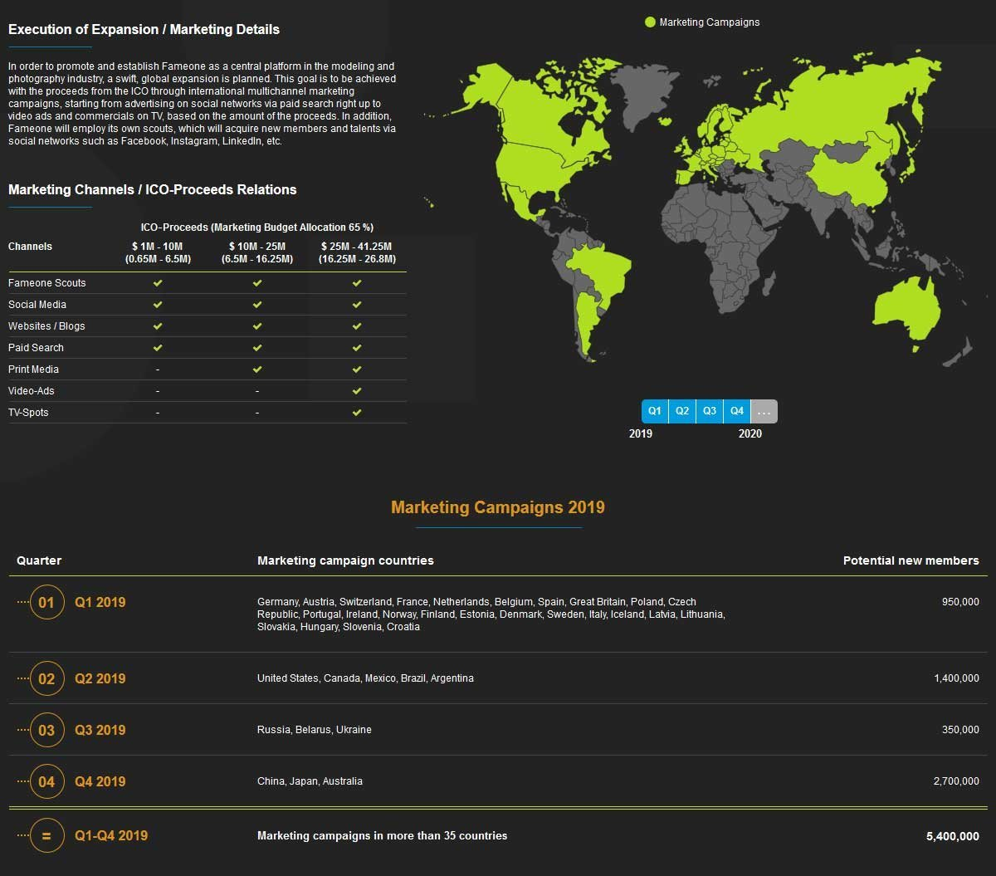The image size is (996, 876).
Task: Click the $ 10M - 25M column header
Action: (257, 252)
